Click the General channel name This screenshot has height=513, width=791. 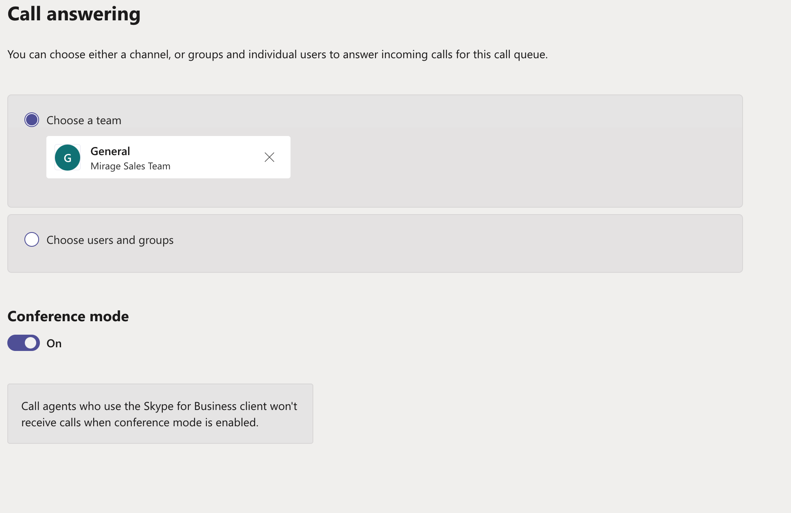pyautogui.click(x=110, y=151)
